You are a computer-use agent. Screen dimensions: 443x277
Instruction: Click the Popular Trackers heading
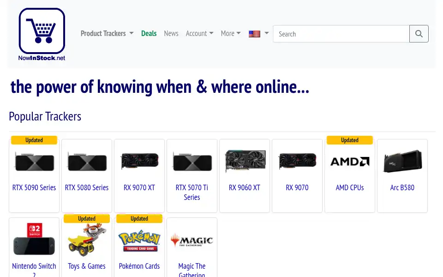pos(45,116)
